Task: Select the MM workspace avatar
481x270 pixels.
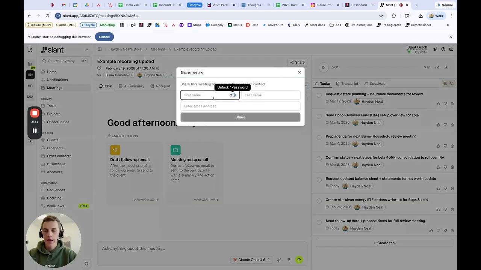Action: 30,97
